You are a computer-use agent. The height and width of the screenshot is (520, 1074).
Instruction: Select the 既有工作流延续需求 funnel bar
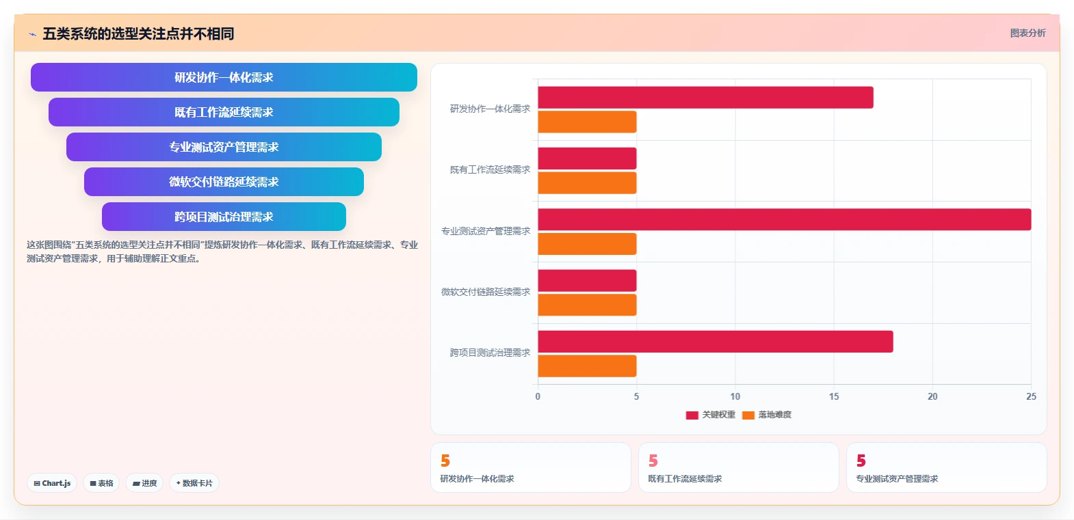click(224, 112)
